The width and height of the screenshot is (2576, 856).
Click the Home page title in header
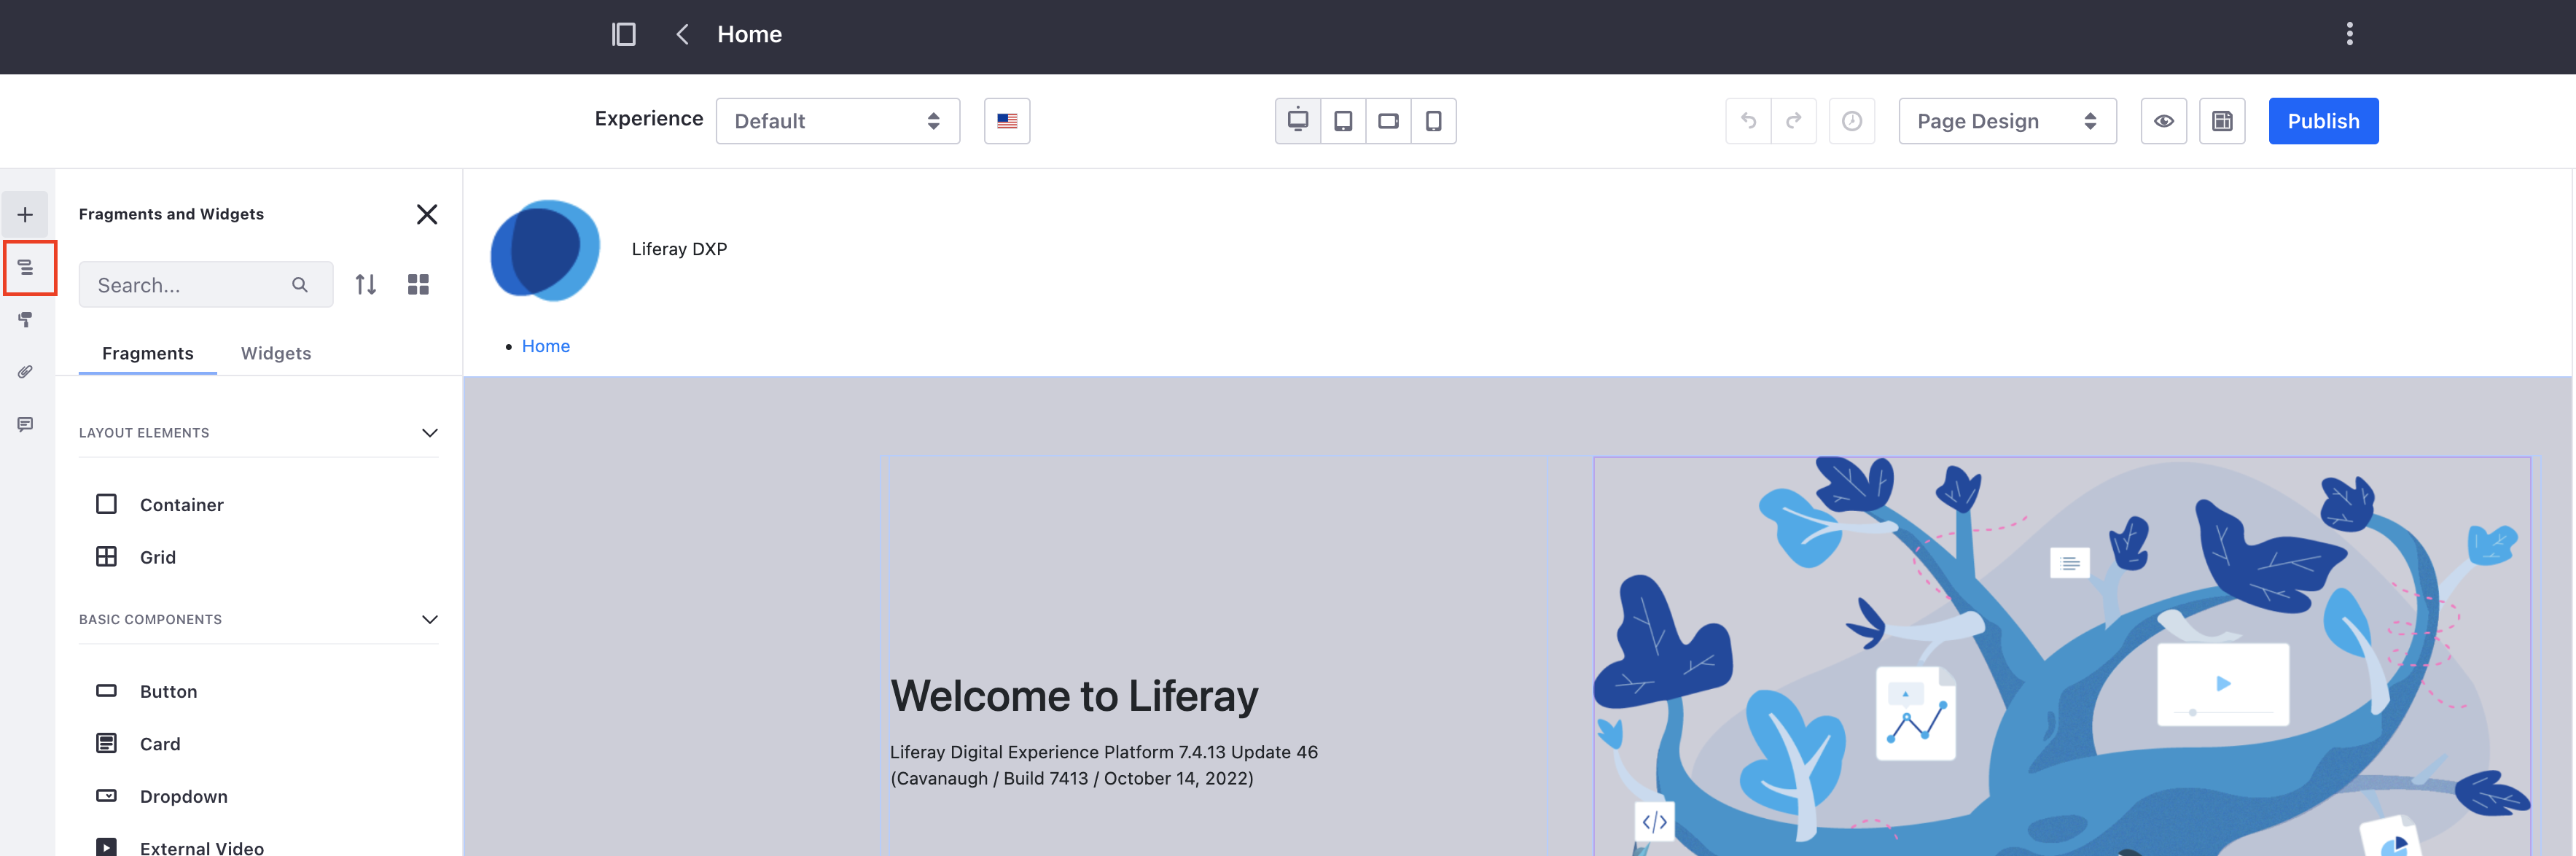coord(749,34)
